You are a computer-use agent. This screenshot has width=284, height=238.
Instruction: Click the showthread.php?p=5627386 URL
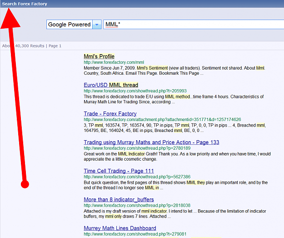click(137, 177)
